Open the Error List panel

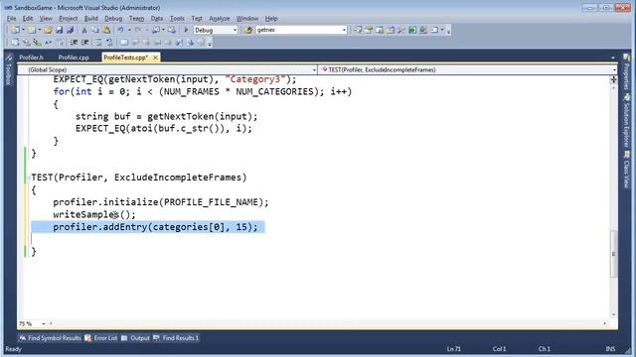click(101, 338)
